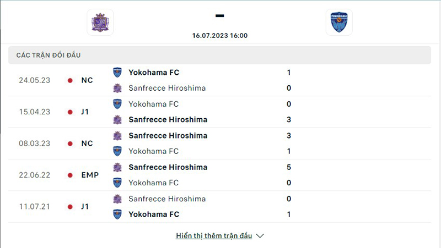Click Sanfrecce Hiroshima logo in 15.04.23 match

[x=117, y=119]
